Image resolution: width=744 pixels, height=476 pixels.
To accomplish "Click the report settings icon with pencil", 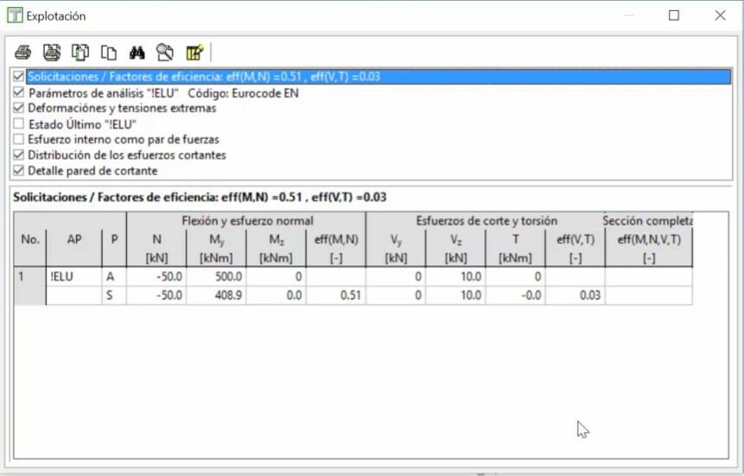I will (194, 52).
